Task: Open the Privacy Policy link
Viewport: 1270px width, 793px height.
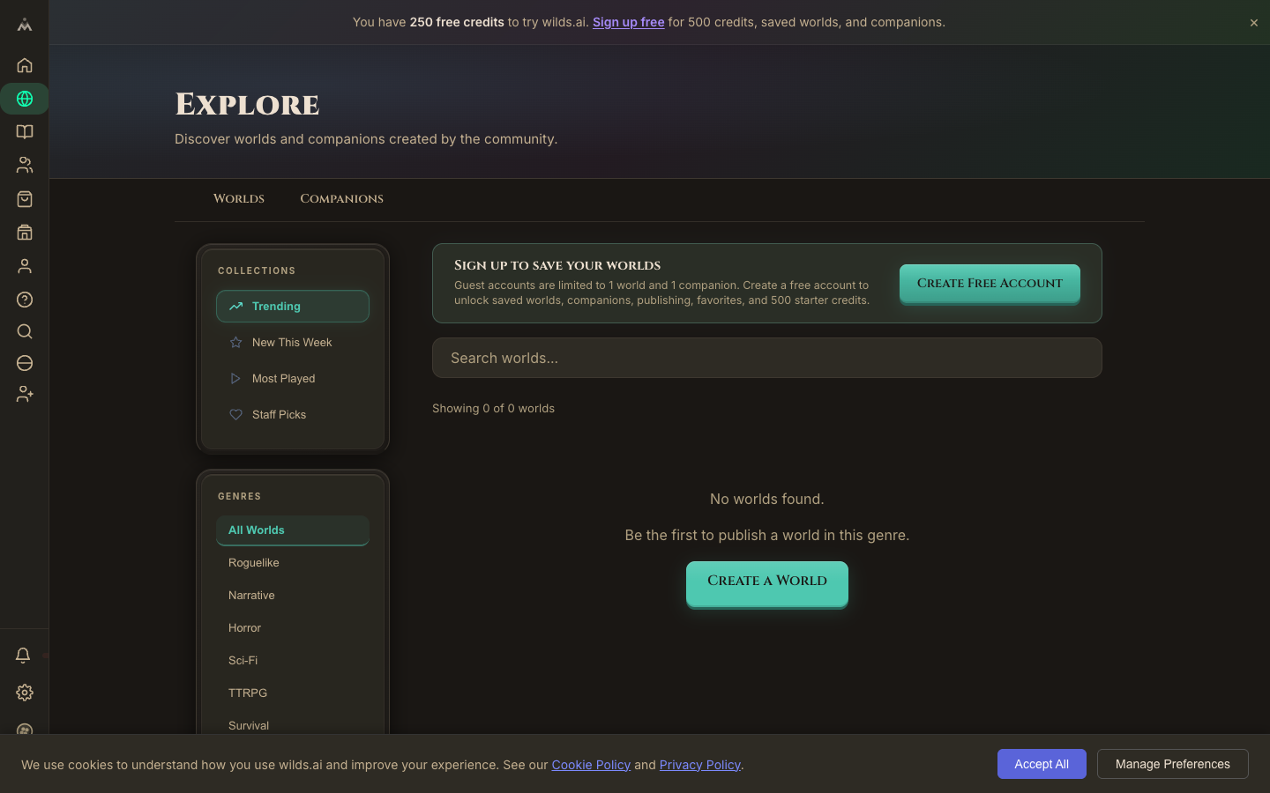Action: pyautogui.click(x=700, y=765)
